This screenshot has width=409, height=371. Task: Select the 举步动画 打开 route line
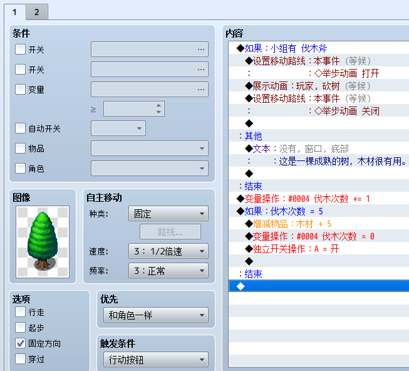coord(319,73)
